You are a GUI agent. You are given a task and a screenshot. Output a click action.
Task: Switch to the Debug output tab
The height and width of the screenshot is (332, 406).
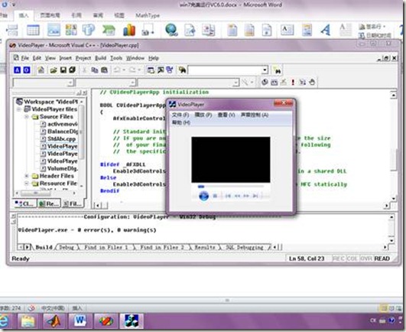click(x=67, y=247)
